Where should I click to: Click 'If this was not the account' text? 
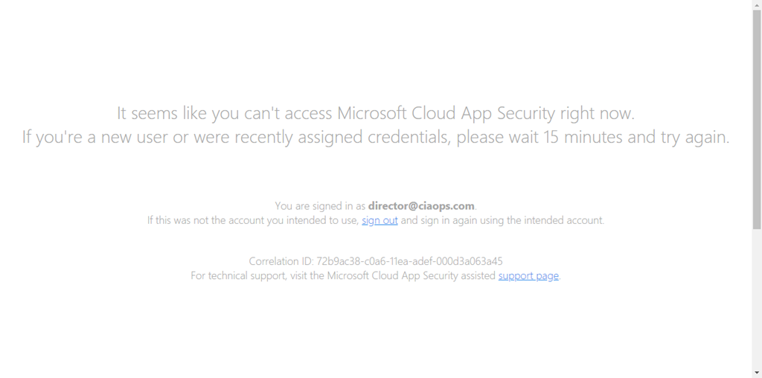253,220
